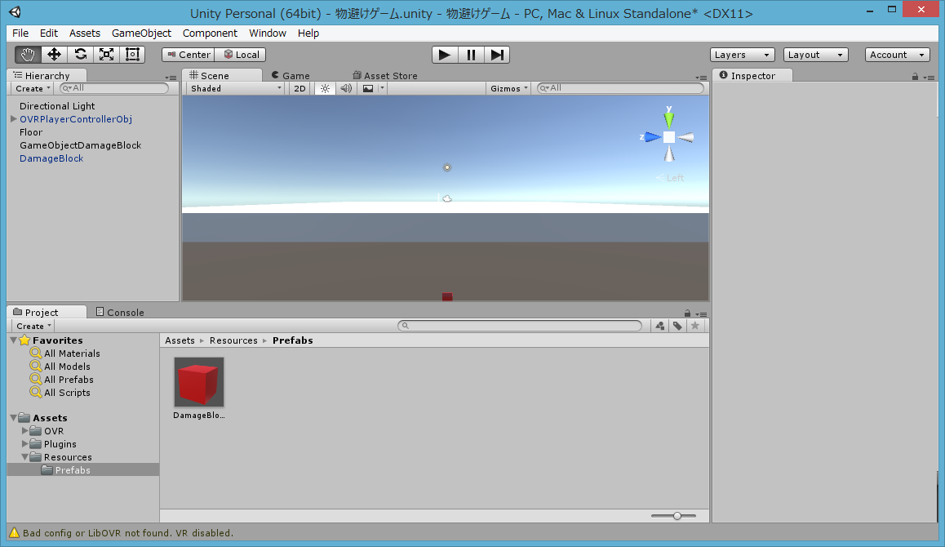Open the Window menu
Screen dimensions: 945x547
pyautogui.click(x=268, y=33)
